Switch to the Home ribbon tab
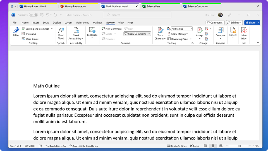The image size is (268, 151). tap(25, 23)
